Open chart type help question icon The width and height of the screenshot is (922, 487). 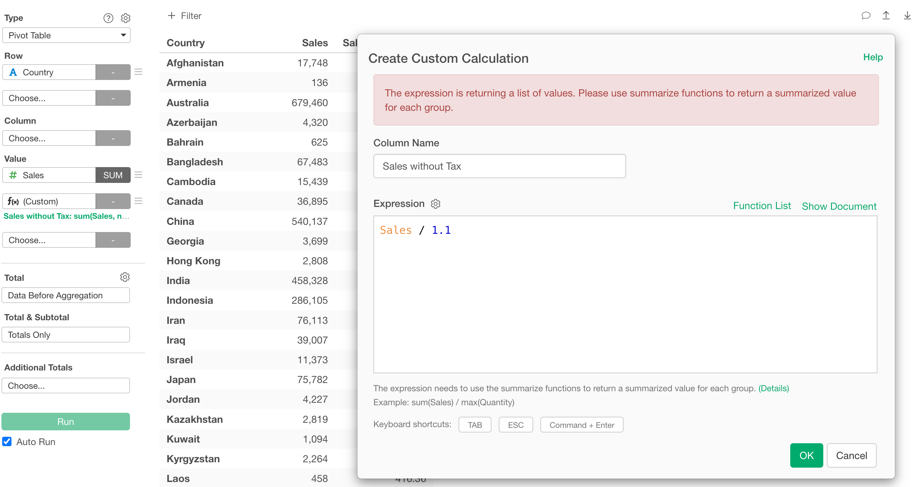pos(108,18)
